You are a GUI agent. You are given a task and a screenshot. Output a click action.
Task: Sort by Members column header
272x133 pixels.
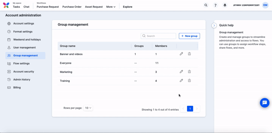tap(161, 46)
